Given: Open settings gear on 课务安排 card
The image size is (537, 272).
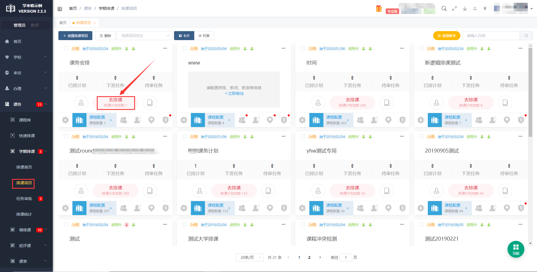Looking at the screenshot, I should pos(65,120).
